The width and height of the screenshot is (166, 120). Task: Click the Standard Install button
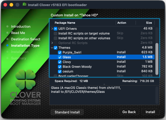[67, 112]
